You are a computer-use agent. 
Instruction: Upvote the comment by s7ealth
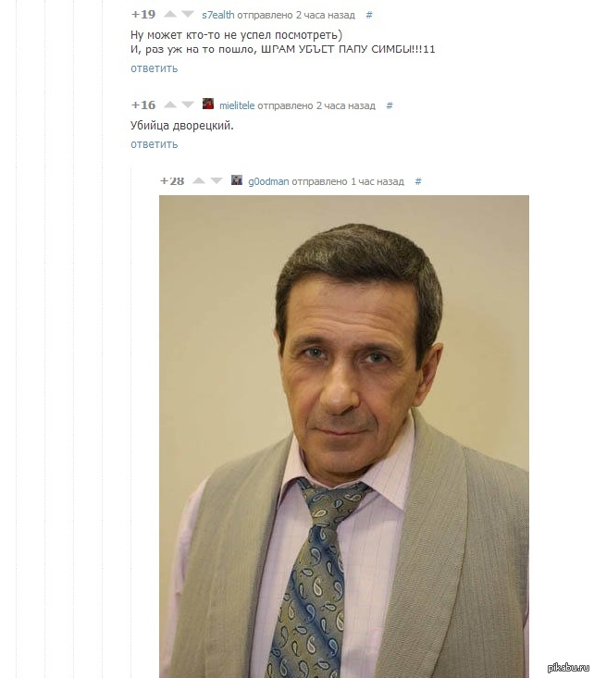click(170, 14)
